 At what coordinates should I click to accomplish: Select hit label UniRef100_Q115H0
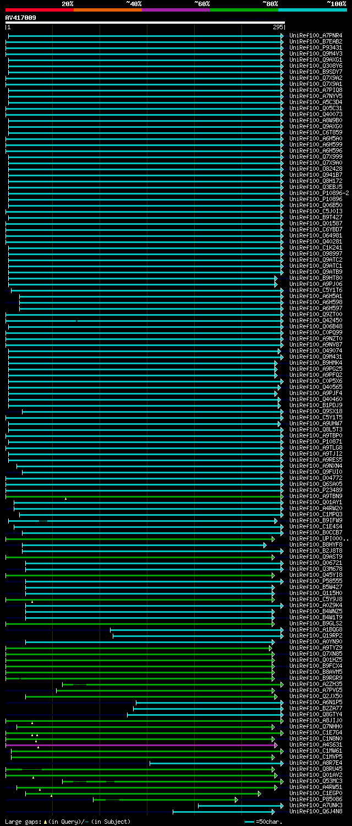click(x=316, y=593)
